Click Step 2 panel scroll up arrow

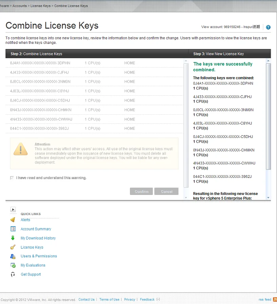point(186,61)
